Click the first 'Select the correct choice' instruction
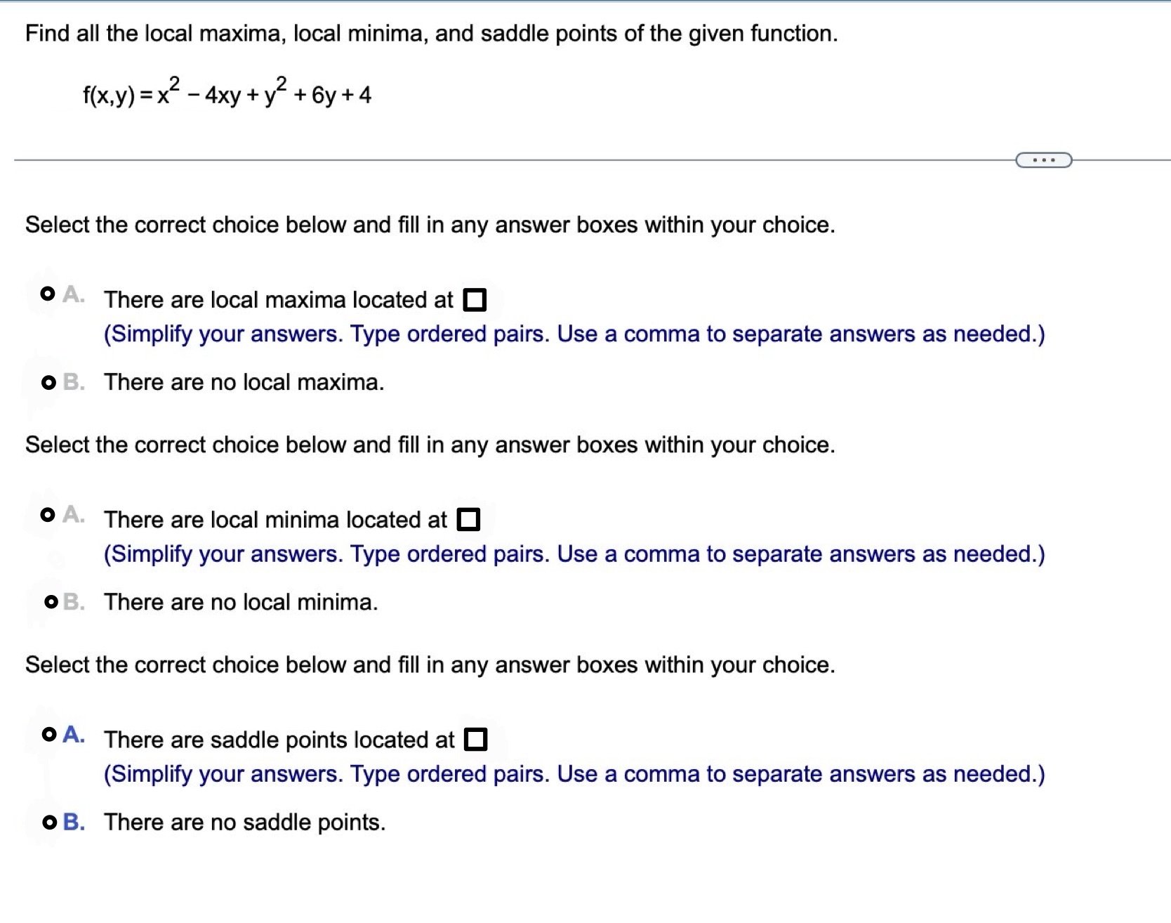This screenshot has width=1171, height=923. (x=430, y=225)
